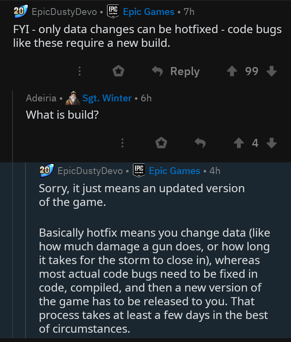Image resolution: width=291 pixels, height=342 pixels.
Task: Click the Sgt. Winter flair text
Action: (x=107, y=98)
